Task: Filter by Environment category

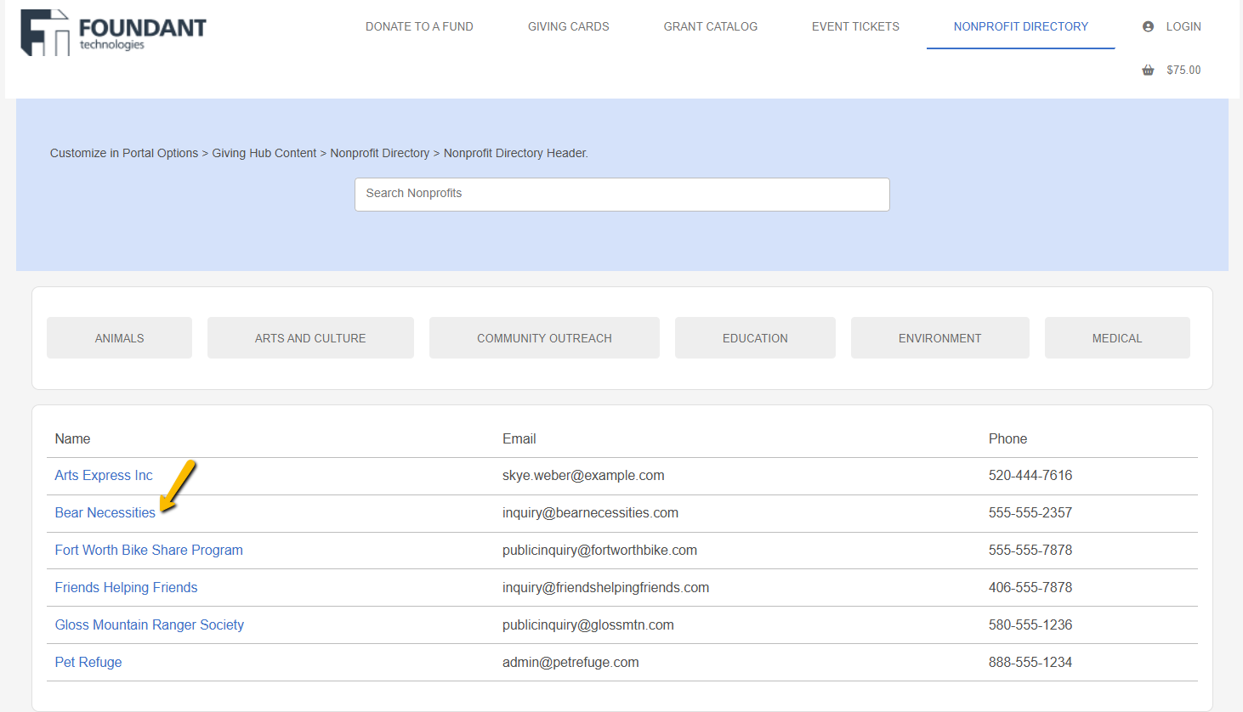Action: (939, 338)
